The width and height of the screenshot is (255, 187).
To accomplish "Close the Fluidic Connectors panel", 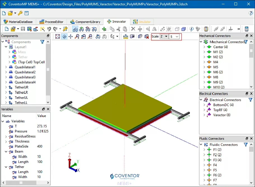I will point(251,139).
